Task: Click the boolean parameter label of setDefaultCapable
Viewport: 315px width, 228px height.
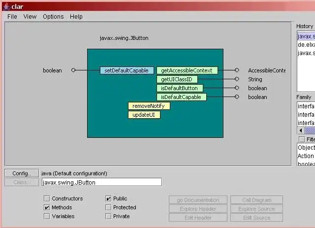Action: click(x=53, y=70)
